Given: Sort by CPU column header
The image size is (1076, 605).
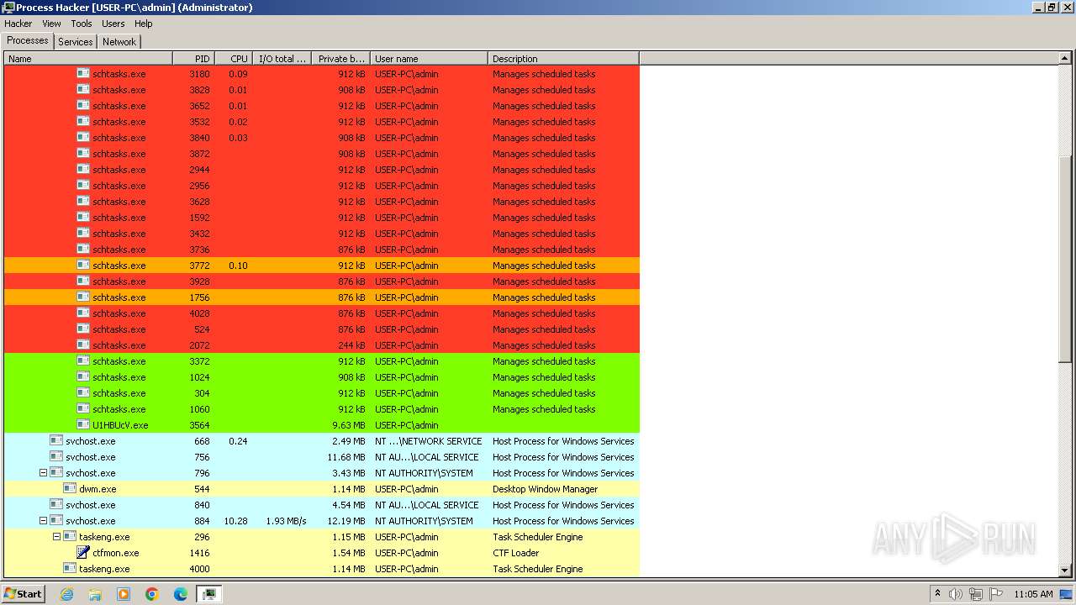Looking at the screenshot, I should [x=234, y=59].
